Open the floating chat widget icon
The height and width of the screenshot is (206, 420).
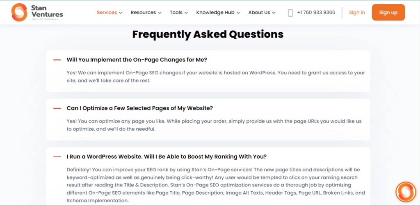[406, 192]
